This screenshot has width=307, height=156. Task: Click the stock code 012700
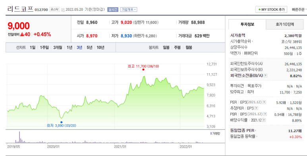[41, 10]
